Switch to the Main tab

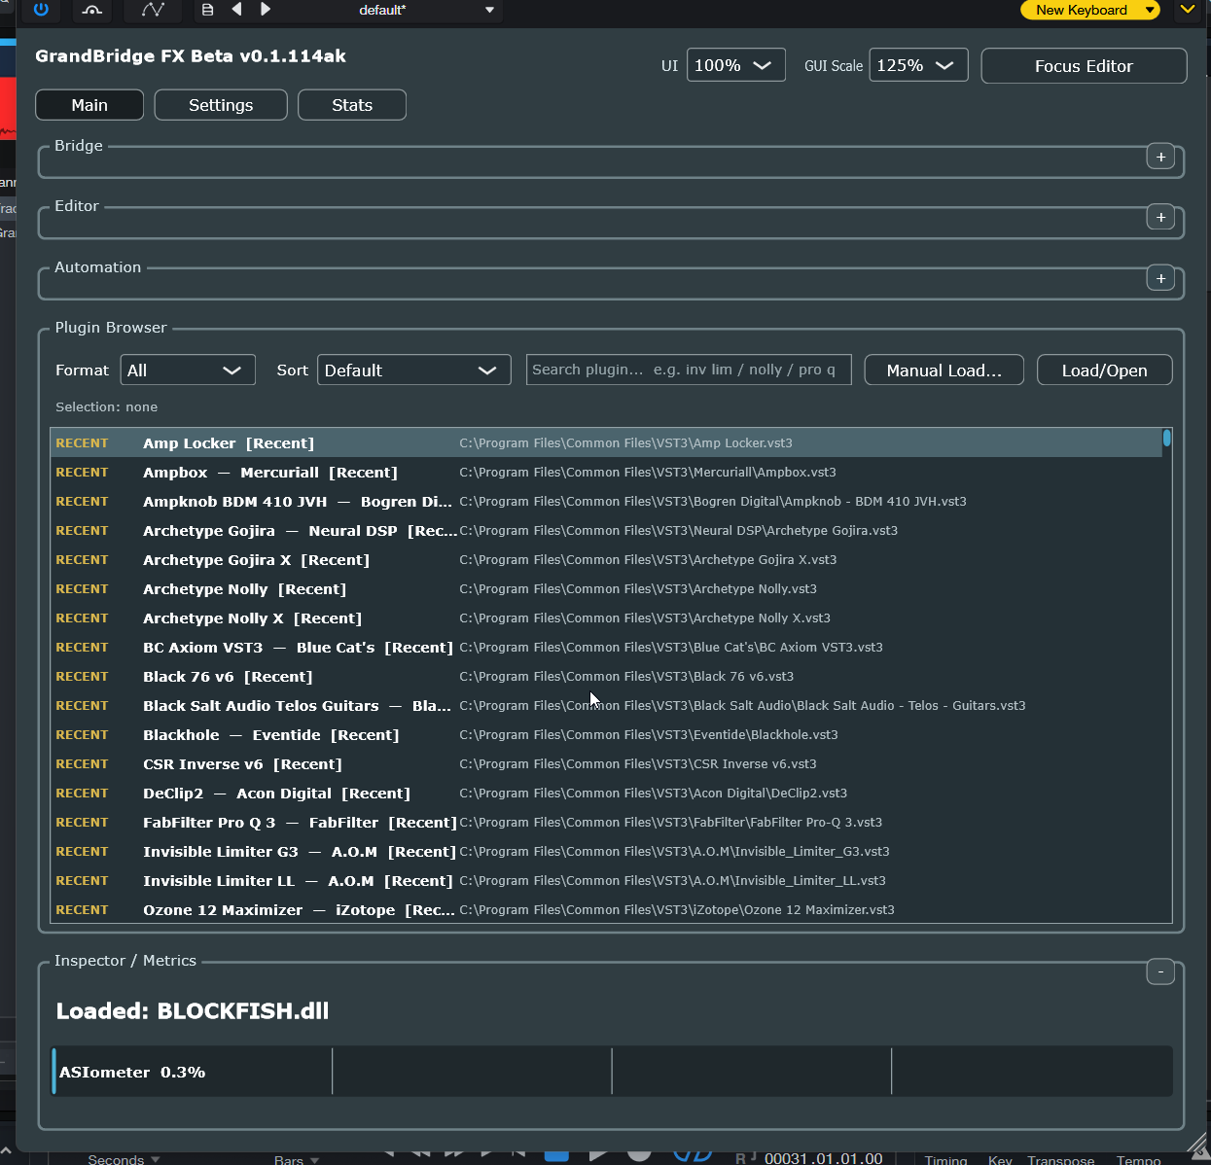(89, 105)
